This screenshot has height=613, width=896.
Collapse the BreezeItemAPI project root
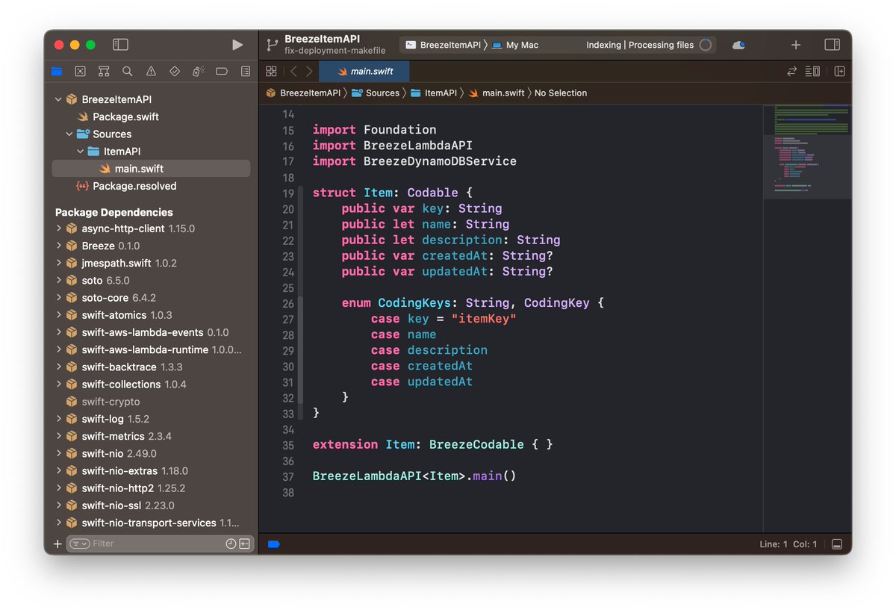58,99
